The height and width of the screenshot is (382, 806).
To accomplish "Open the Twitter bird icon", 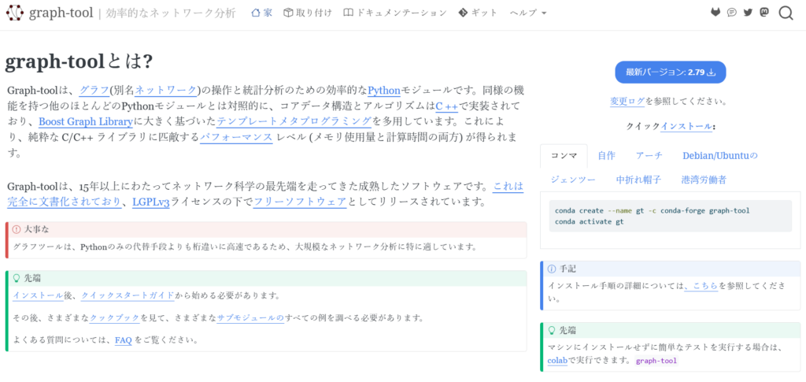I will [x=748, y=13].
